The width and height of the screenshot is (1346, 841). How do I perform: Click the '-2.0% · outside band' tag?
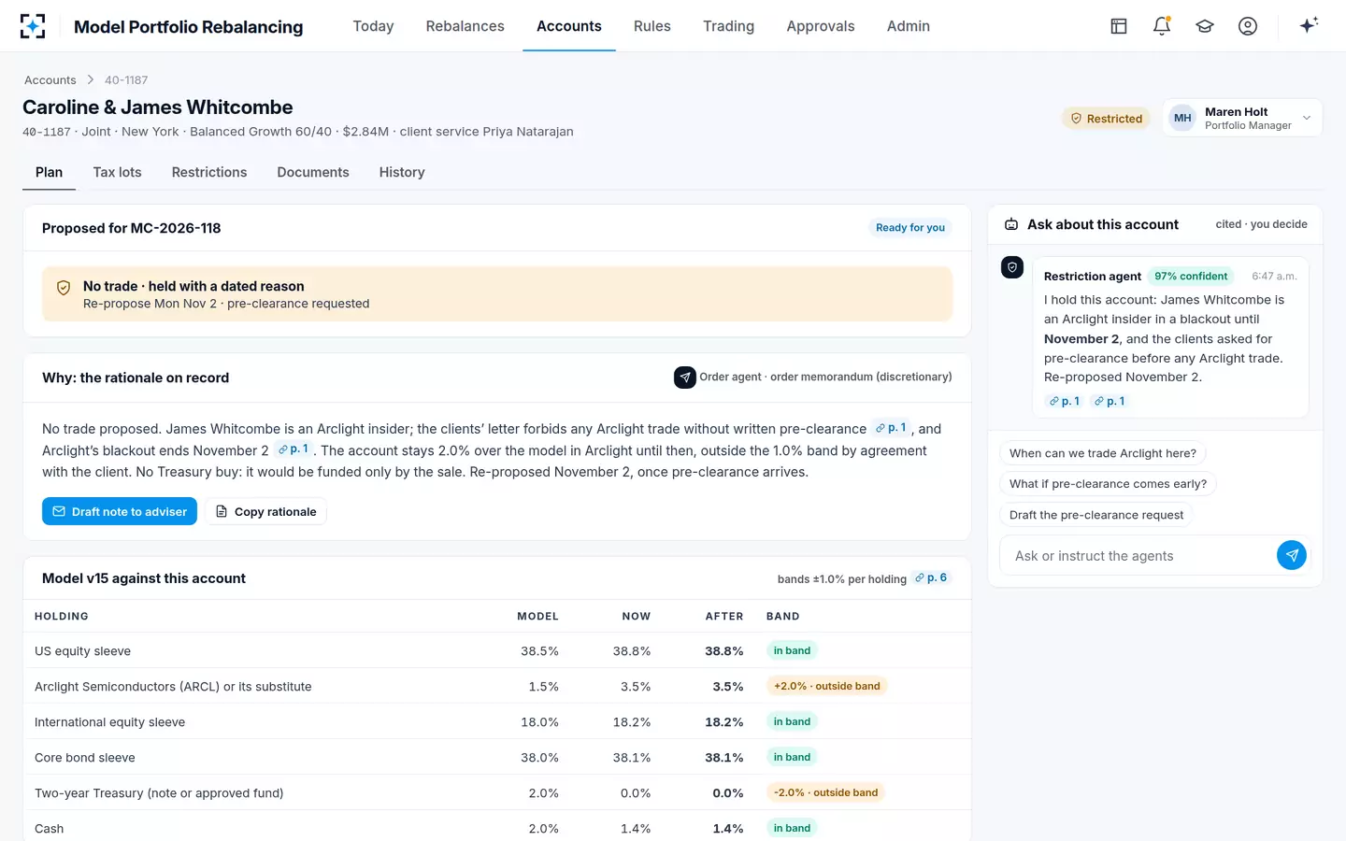[x=826, y=792]
